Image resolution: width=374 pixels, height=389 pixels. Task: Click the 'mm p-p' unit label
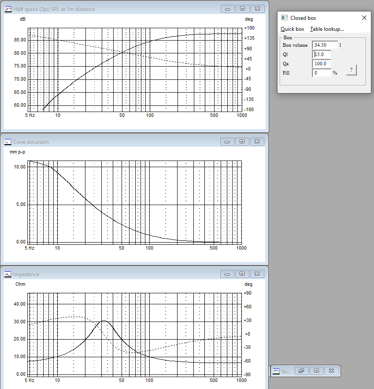coord(17,152)
